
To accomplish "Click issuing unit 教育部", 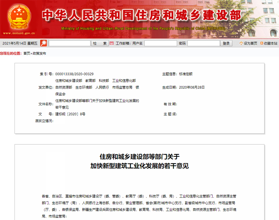I will (x=90, y=81).
